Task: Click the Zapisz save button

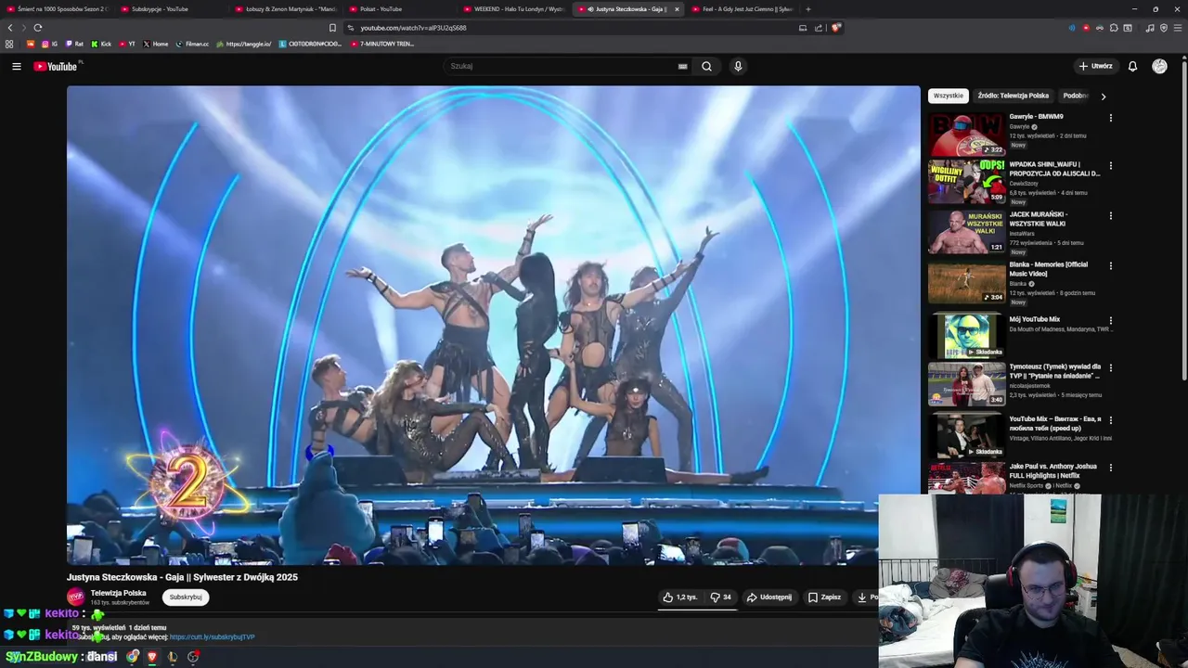Action: coord(824,597)
